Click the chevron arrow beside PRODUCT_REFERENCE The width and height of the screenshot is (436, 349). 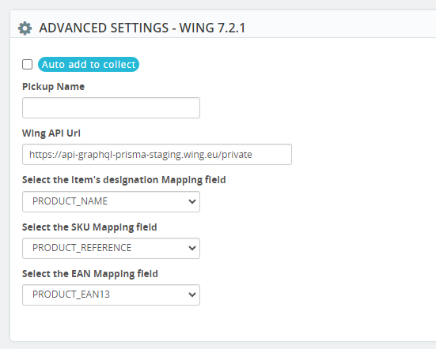[192, 248]
